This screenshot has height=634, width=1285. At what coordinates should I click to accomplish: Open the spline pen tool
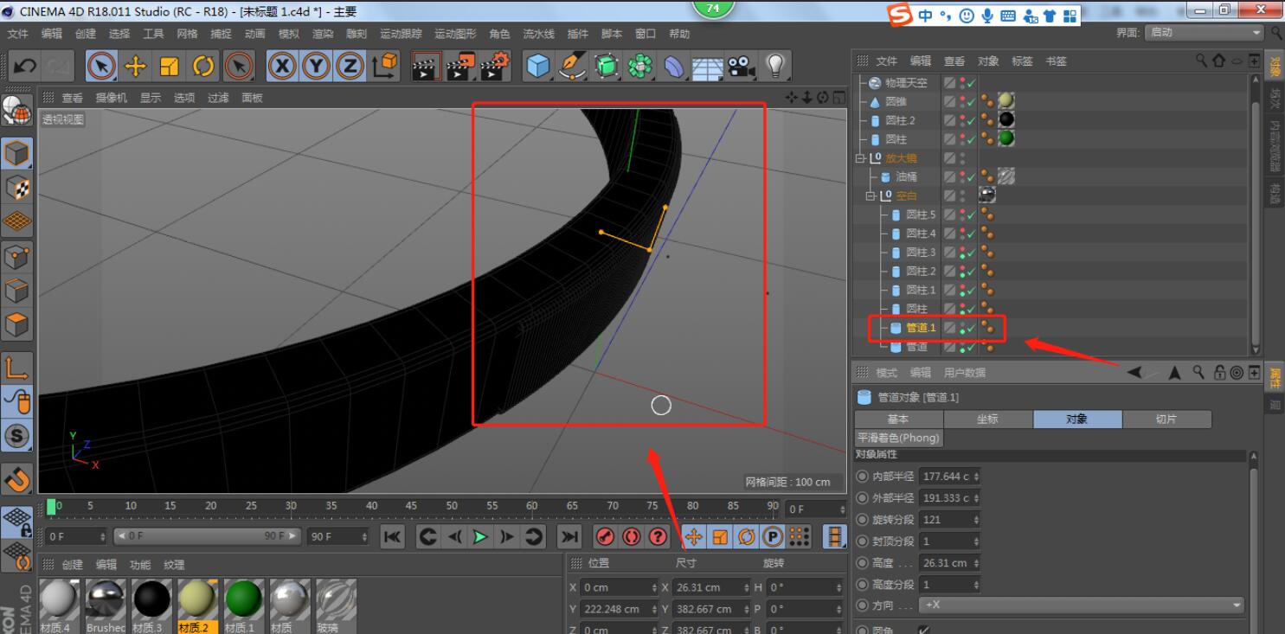point(572,67)
